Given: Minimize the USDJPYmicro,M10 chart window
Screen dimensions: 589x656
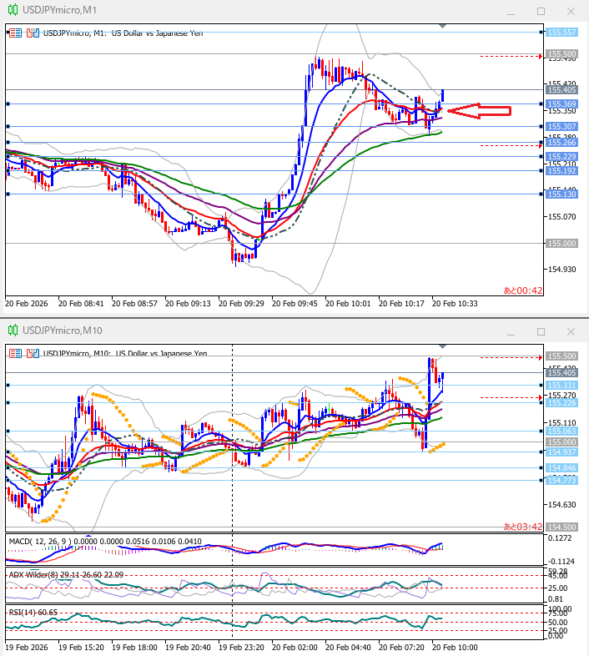Looking at the screenshot, I should [x=511, y=331].
